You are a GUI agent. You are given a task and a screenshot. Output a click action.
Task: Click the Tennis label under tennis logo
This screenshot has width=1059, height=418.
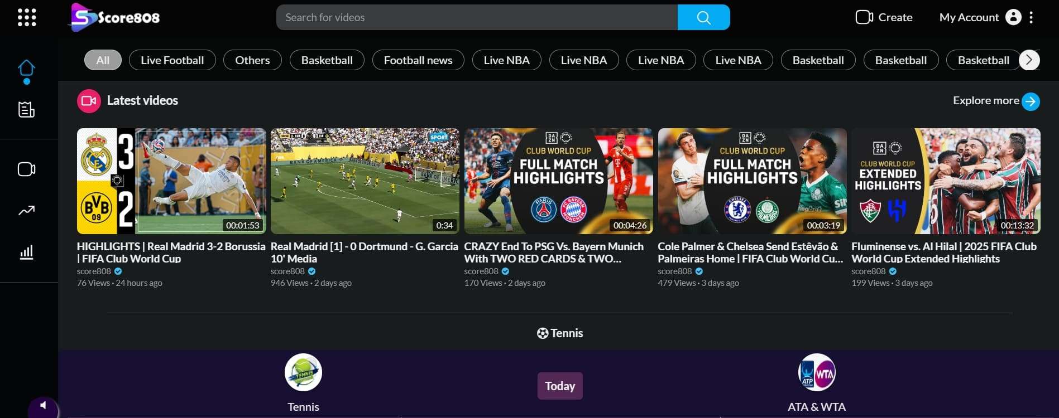[303, 407]
